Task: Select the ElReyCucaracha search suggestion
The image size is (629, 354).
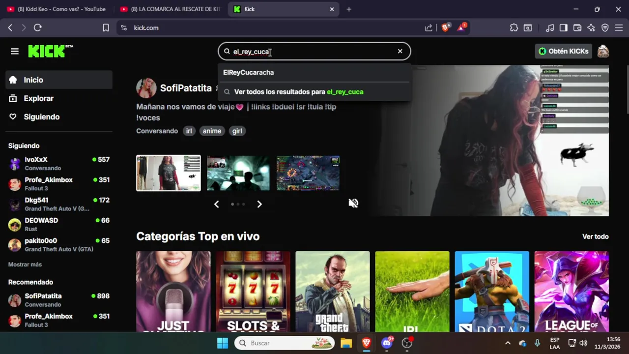Action: 314,72
